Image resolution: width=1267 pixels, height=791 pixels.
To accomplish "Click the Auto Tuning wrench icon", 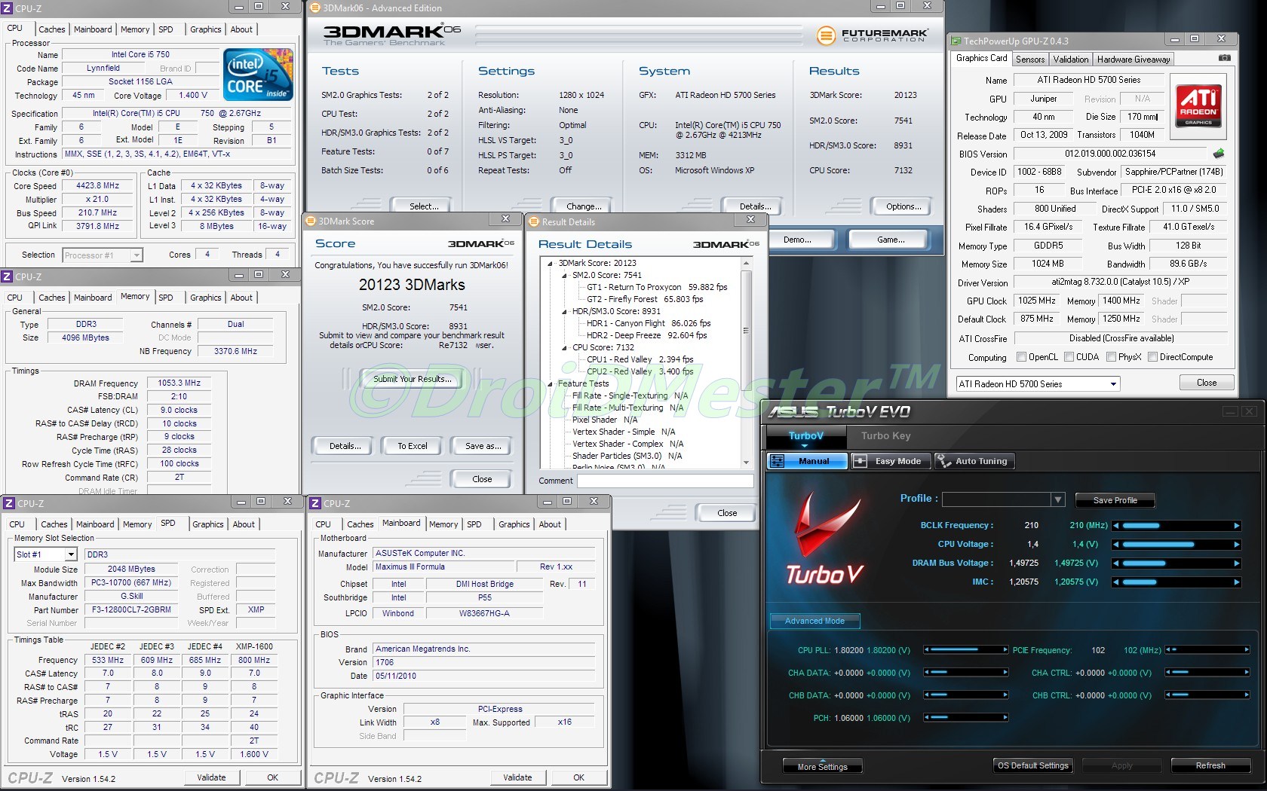I will [x=943, y=461].
